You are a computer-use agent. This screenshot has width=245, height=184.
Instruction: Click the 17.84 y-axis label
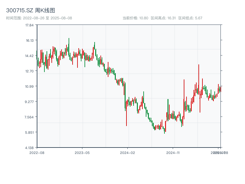point(29,25)
